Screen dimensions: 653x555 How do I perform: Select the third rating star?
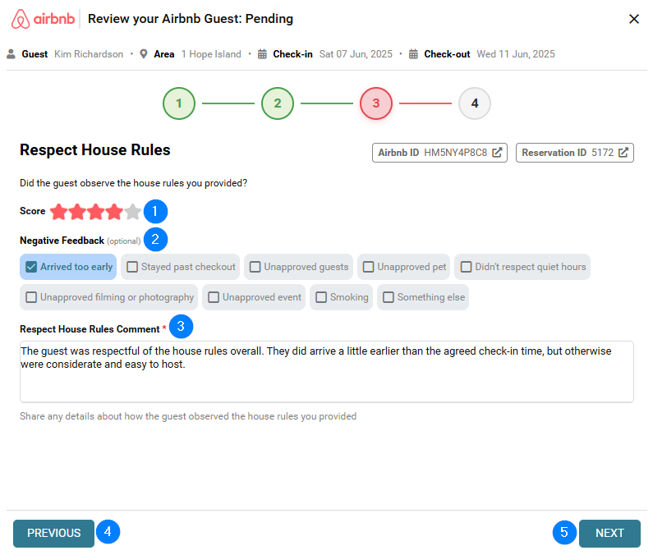point(96,212)
